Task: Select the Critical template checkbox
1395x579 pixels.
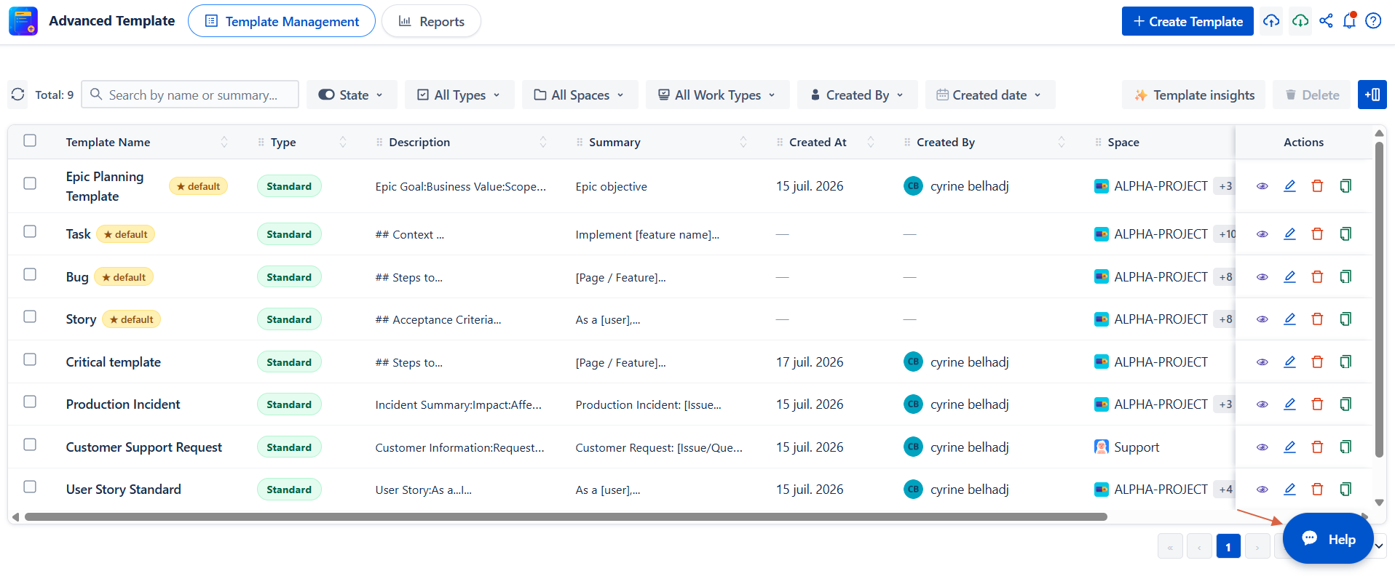Action: 30,359
